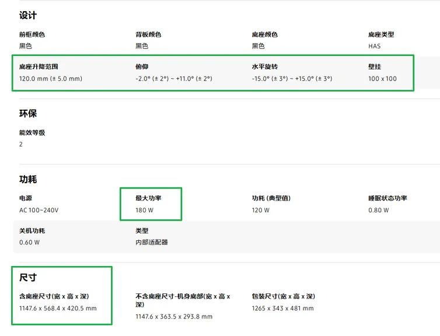The width and height of the screenshot is (440, 336).
Task: Select the 尺寸 section heading
Action: pyautogui.click(x=28, y=278)
